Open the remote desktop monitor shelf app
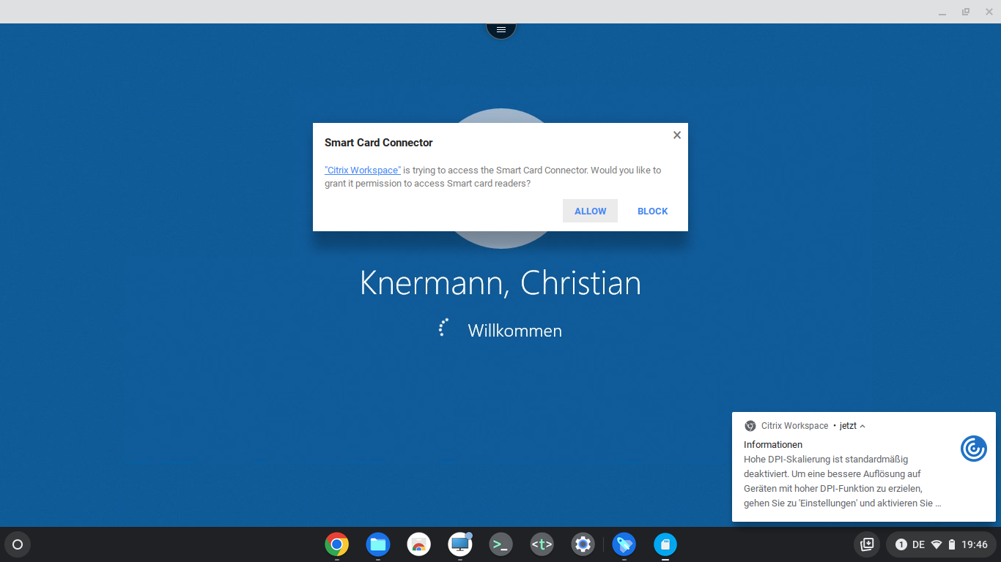Image resolution: width=1001 pixels, height=562 pixels. pos(460,544)
